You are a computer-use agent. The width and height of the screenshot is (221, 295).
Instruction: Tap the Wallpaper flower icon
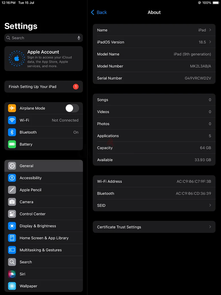(12, 286)
